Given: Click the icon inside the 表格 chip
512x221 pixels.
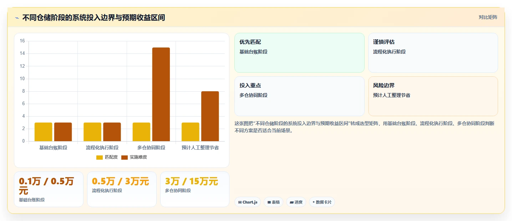Looking at the screenshot, I should coord(269,202).
